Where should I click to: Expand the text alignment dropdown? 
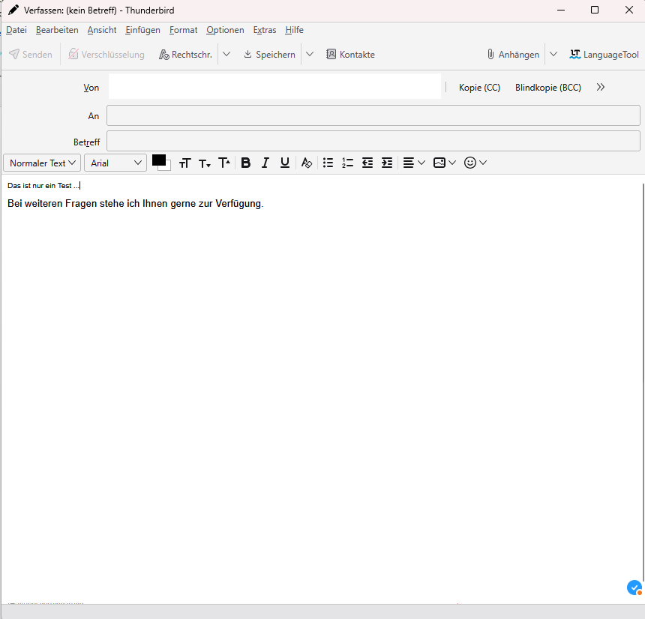coord(414,163)
